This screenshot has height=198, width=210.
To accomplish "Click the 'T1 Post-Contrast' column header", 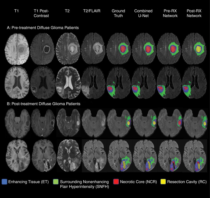I will tap(41, 13).
